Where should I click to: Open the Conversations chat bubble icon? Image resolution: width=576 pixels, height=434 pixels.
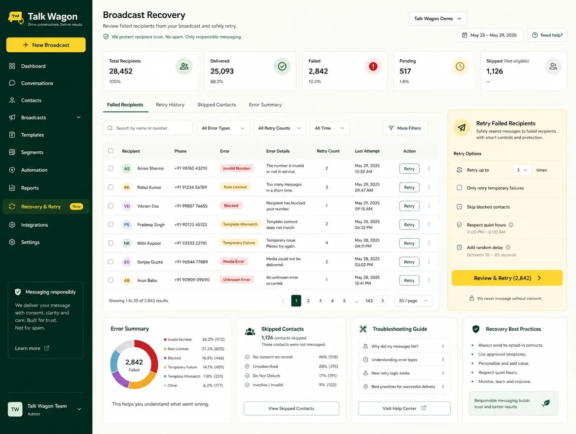pyautogui.click(x=12, y=83)
